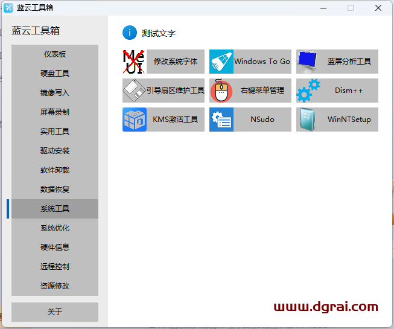Click the Windows To Go USB icon

coord(221,62)
